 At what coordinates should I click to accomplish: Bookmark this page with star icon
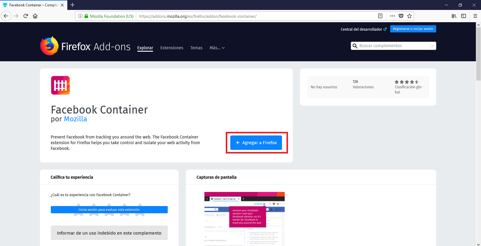[409, 16]
